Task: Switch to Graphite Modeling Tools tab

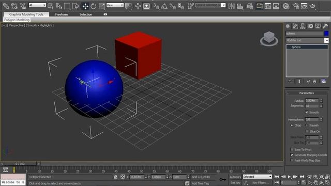Action: (x=26, y=14)
